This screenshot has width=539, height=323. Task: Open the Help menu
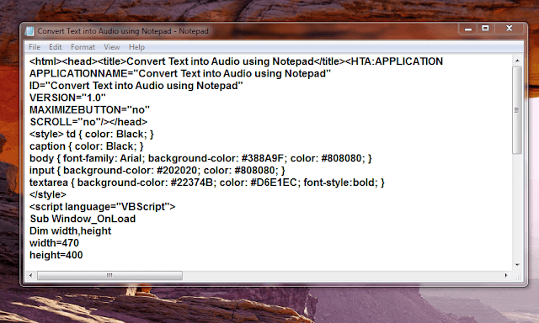(136, 47)
